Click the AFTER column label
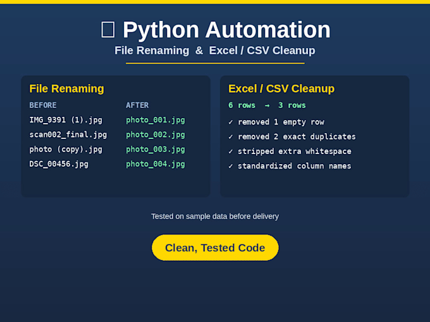 tap(137, 105)
